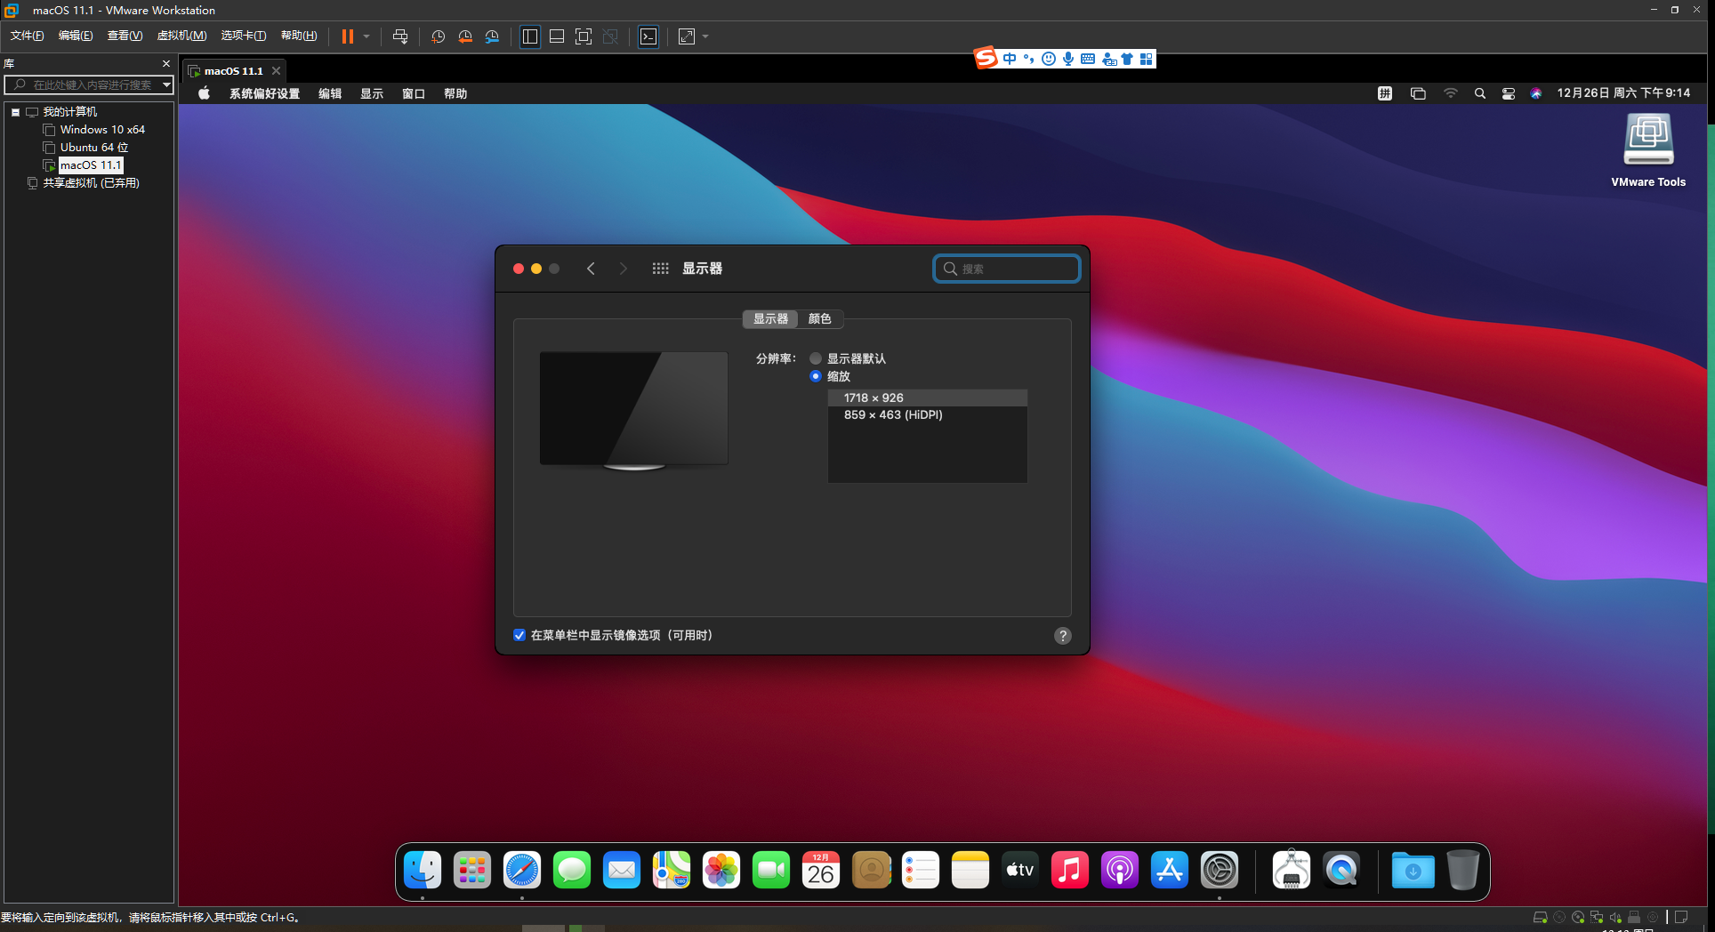
Task: Open the 系统偏好设置 menu
Action: tap(264, 93)
